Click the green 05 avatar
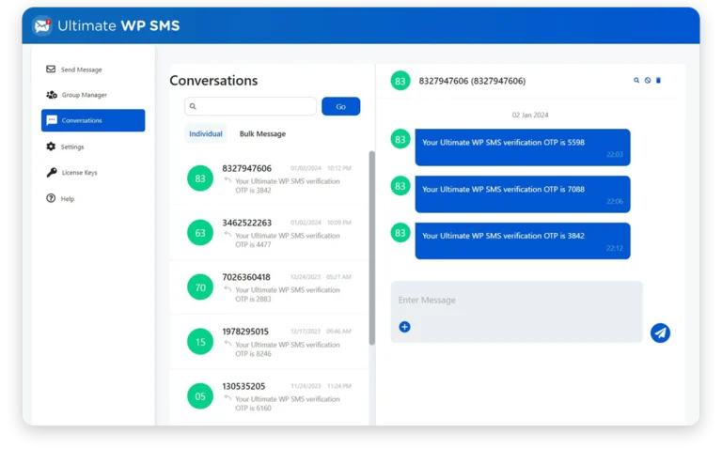Image resolution: width=722 pixels, height=464 pixels. tap(200, 396)
